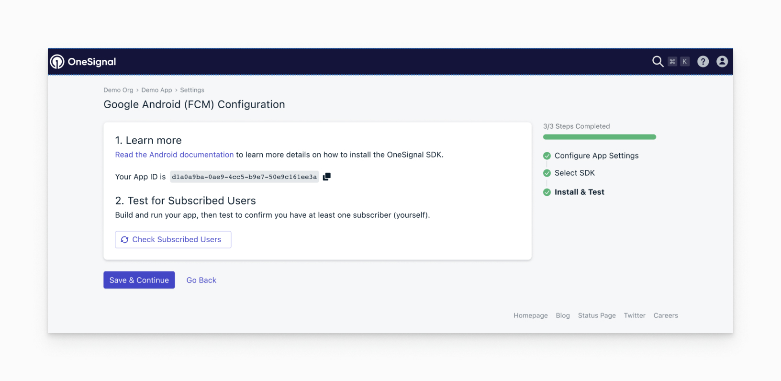Open Read the Android documentation link
781x381 pixels.
tap(174, 155)
